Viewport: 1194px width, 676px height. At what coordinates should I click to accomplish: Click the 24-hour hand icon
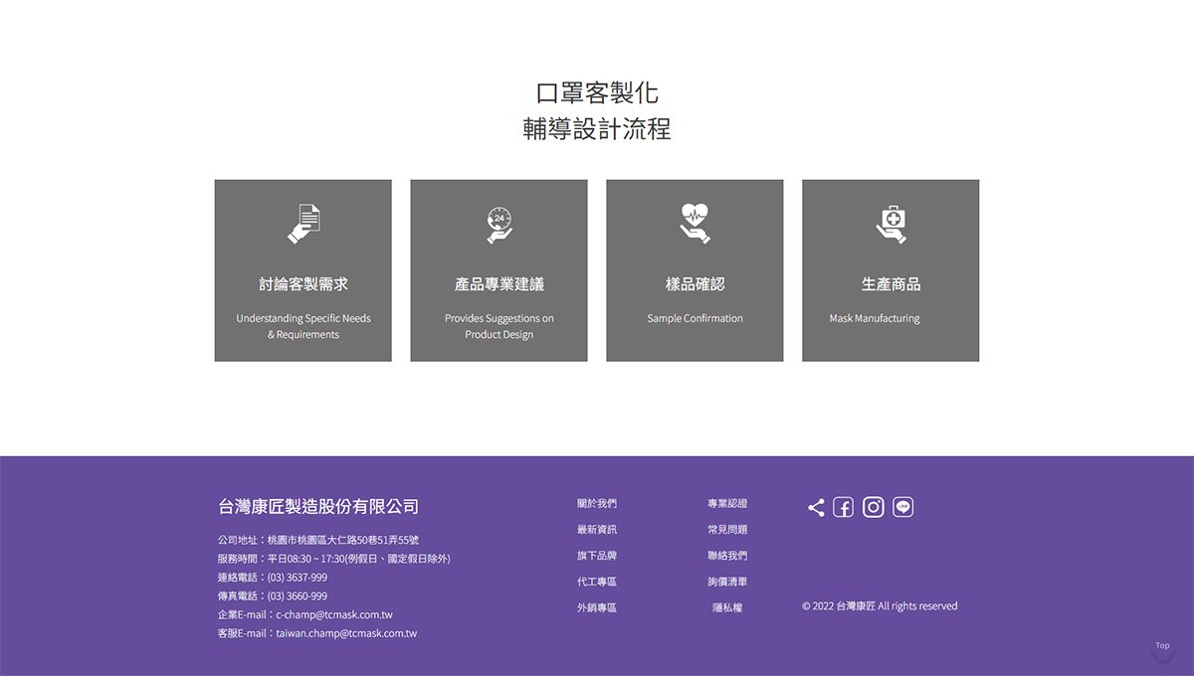(498, 224)
